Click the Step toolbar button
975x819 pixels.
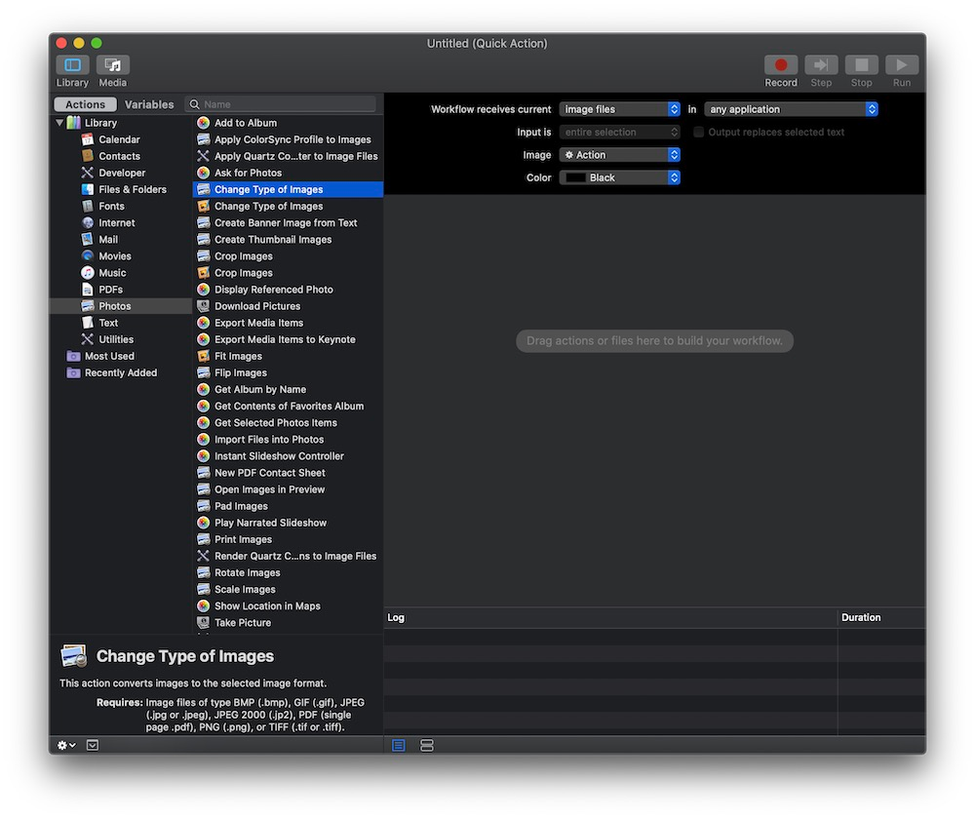tap(821, 65)
